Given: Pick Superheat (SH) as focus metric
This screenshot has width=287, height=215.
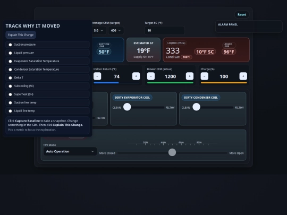Looking at the screenshot, I should pyautogui.click(x=10, y=94).
